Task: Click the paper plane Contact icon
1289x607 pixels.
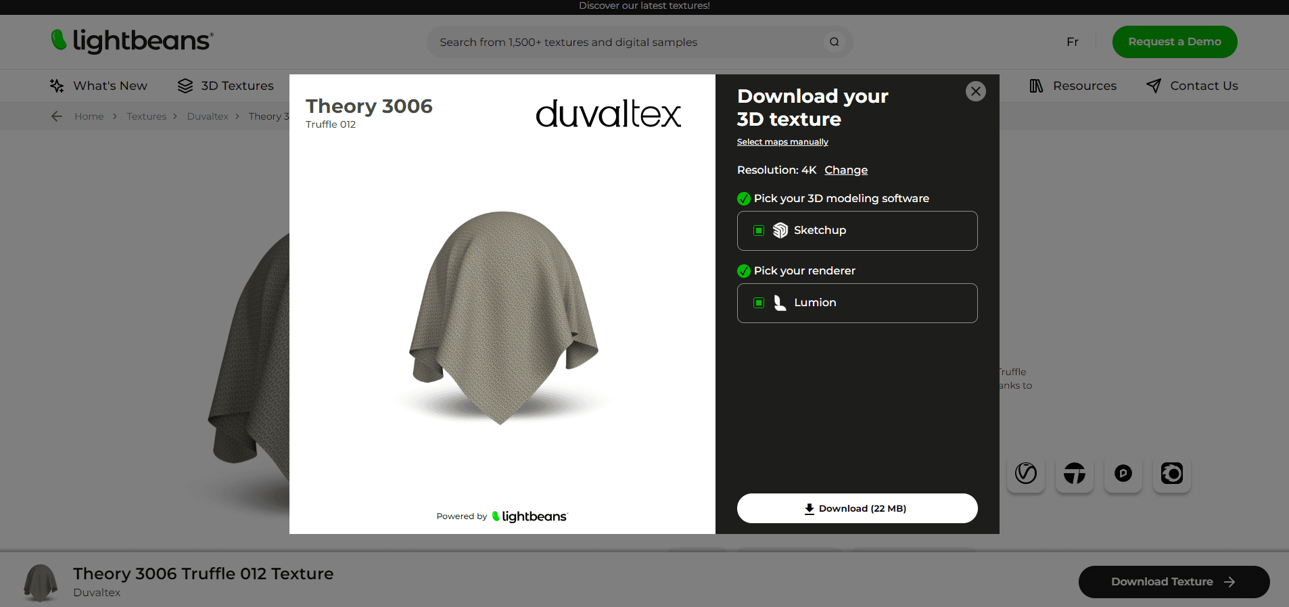Action: point(1154,86)
